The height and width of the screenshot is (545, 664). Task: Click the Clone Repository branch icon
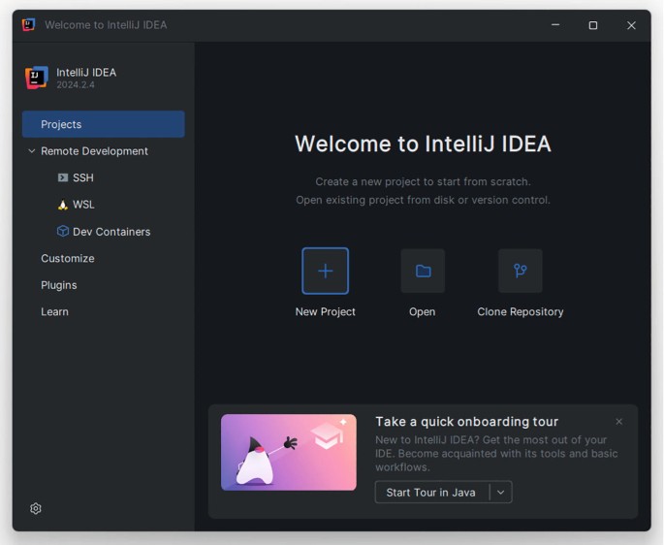tap(521, 272)
